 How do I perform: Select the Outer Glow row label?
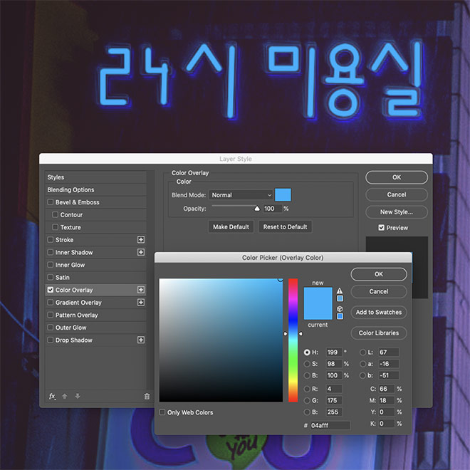pyautogui.click(x=70, y=328)
